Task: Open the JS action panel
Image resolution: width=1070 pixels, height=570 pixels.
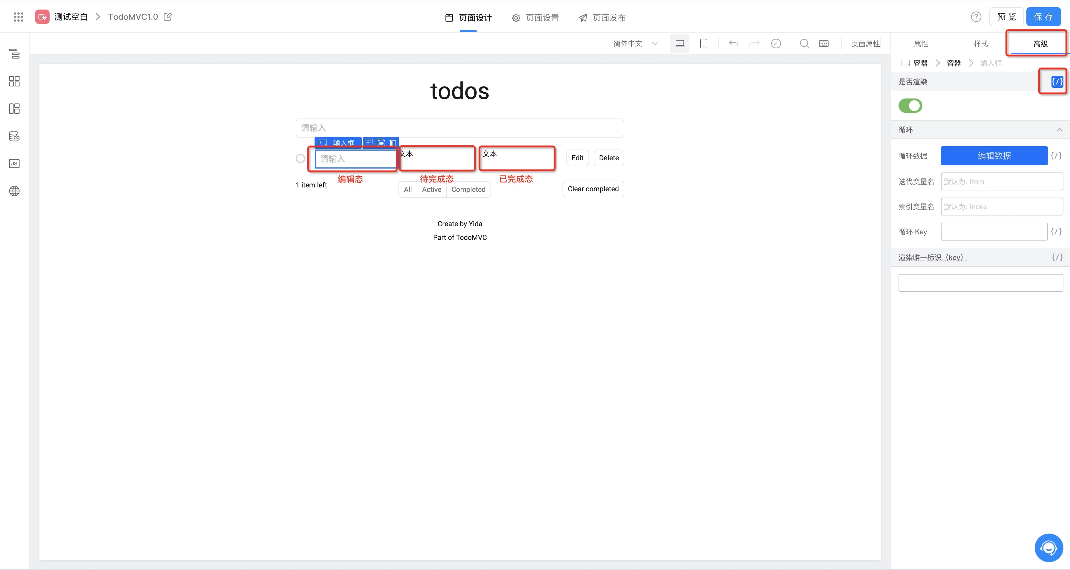Action: click(x=14, y=164)
